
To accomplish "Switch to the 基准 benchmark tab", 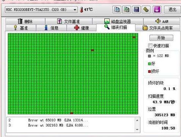I will pos(21,28).
